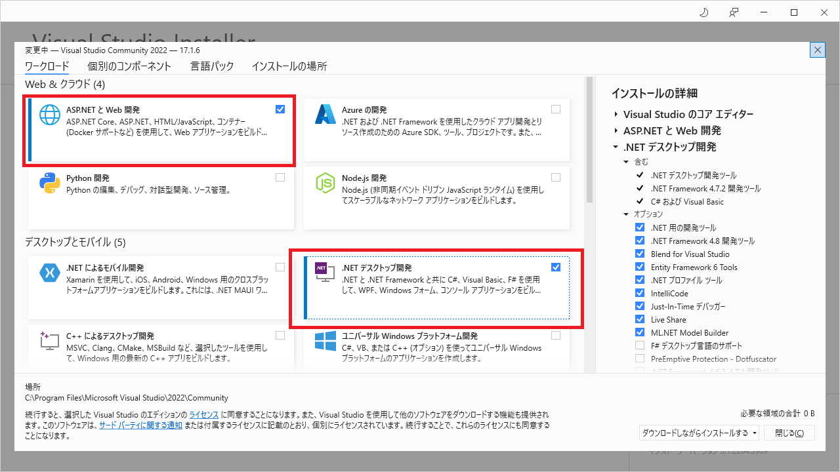Screen dimensions: 840x472
Task: Check the Node.js 開発 workload
Action: point(556,178)
